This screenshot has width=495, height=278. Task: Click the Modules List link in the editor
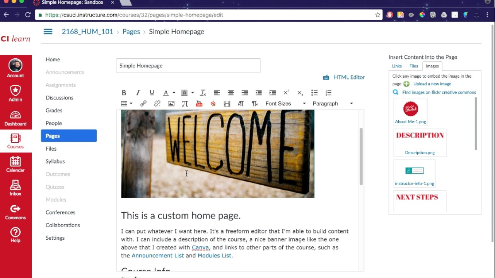(215, 256)
